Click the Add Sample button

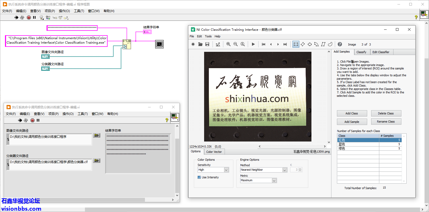[352, 122]
